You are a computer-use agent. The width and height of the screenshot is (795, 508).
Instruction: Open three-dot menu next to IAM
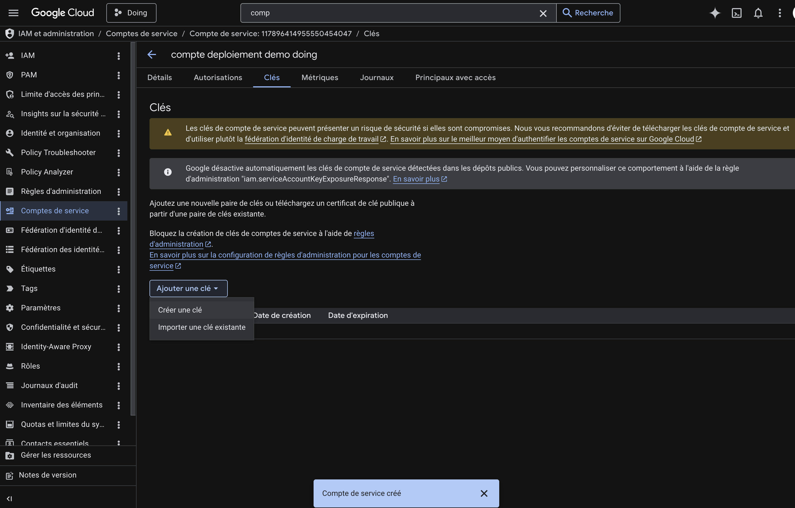click(x=118, y=56)
